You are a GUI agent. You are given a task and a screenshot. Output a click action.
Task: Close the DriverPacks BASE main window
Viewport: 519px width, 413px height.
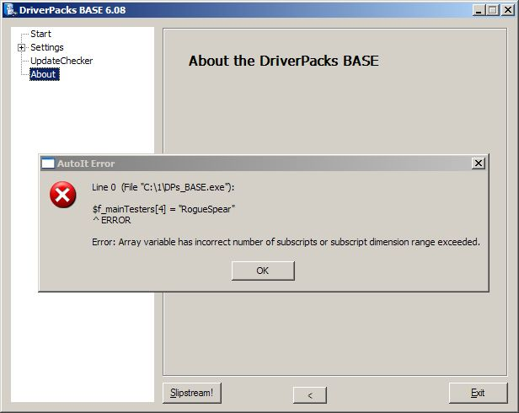tap(506, 10)
